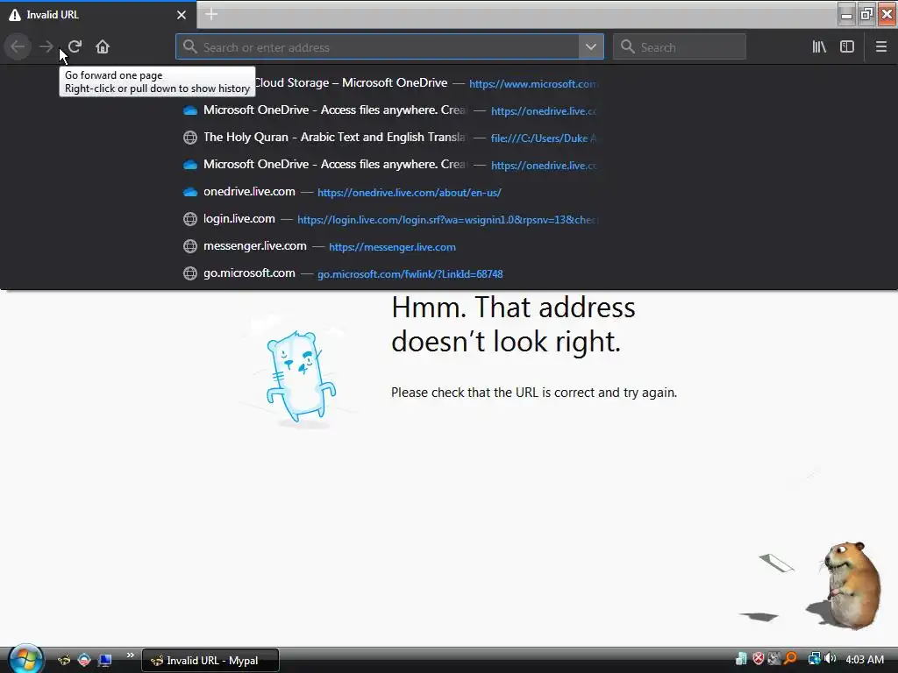Click the Forward navigation arrow
This screenshot has width=898, height=673.
[46, 46]
